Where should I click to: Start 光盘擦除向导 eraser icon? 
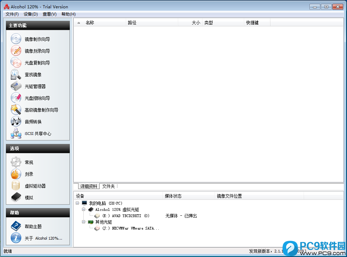(16, 98)
